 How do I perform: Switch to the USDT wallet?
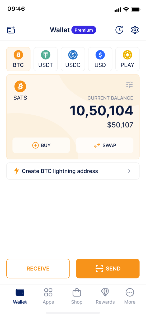[46, 59]
